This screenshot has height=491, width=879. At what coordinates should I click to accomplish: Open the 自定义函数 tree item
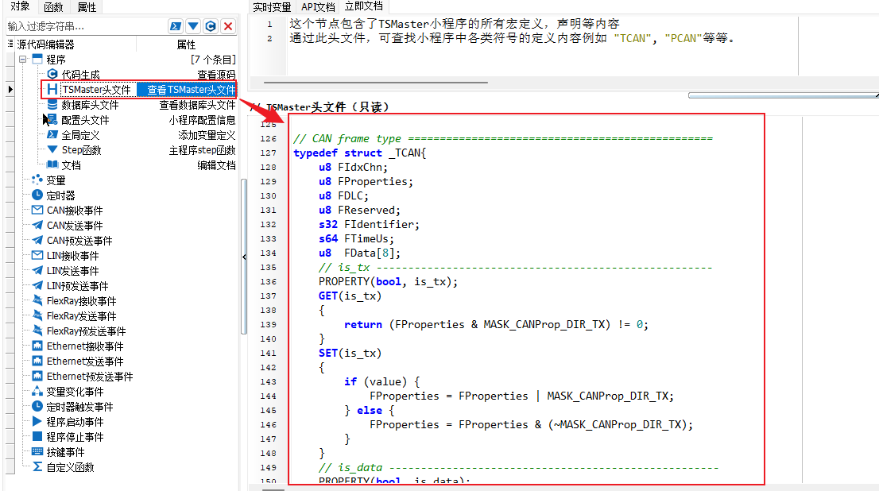tap(70, 467)
